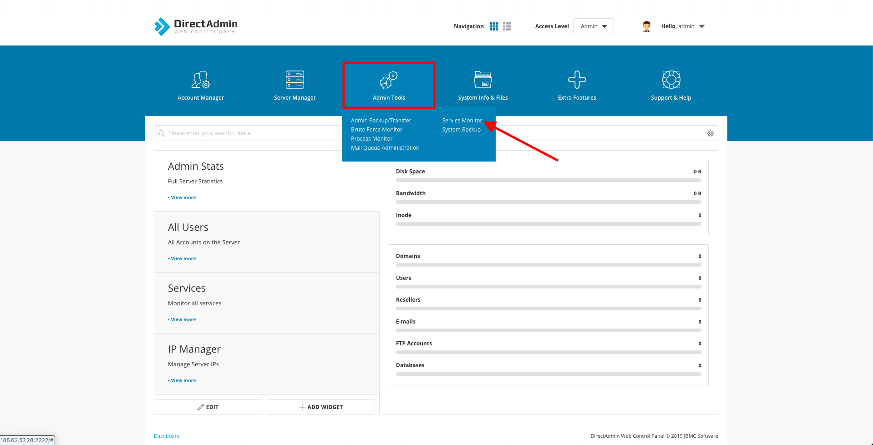Open the Server Manager icon

[294, 80]
